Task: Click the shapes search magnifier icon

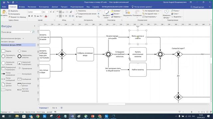Action: point(33,32)
